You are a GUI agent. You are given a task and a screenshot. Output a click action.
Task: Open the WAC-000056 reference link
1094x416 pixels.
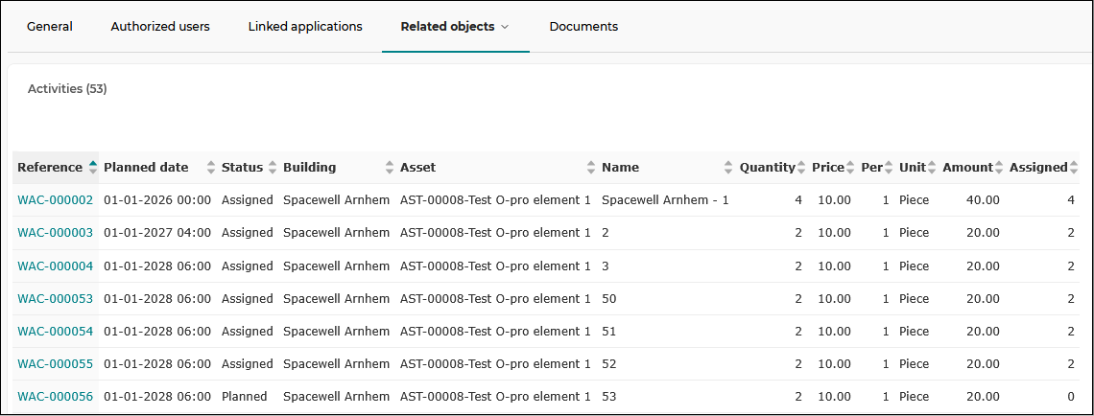click(55, 397)
